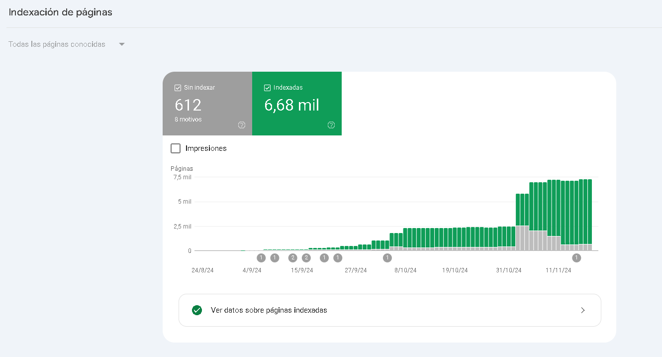
Task: Uncheck the Indexadas checkbox
Action: [x=267, y=88]
